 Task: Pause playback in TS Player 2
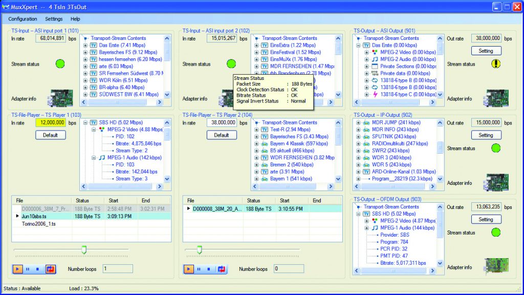tap(199, 269)
